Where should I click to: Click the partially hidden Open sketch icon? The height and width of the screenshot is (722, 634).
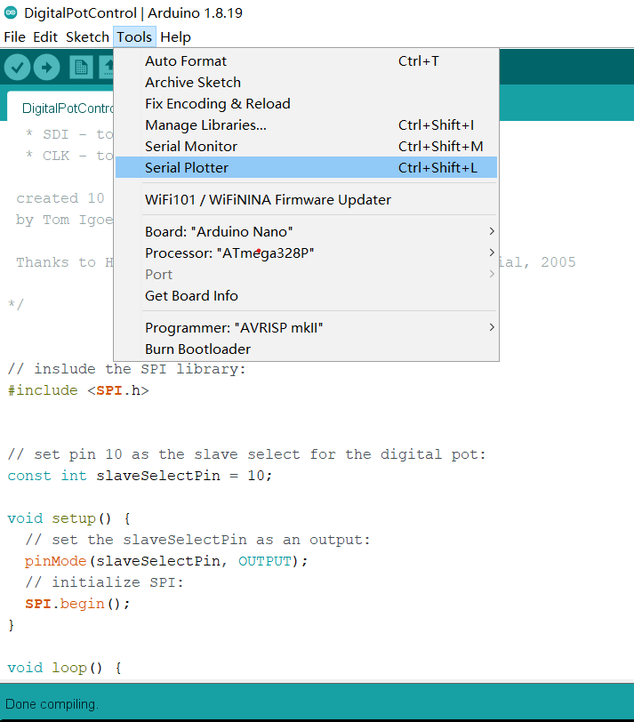tap(107, 68)
